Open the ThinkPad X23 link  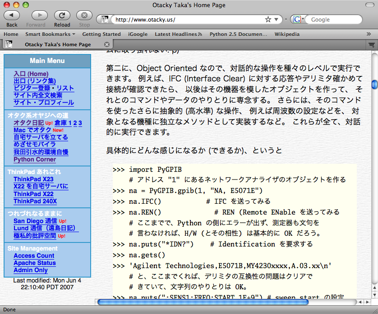coord(33,179)
